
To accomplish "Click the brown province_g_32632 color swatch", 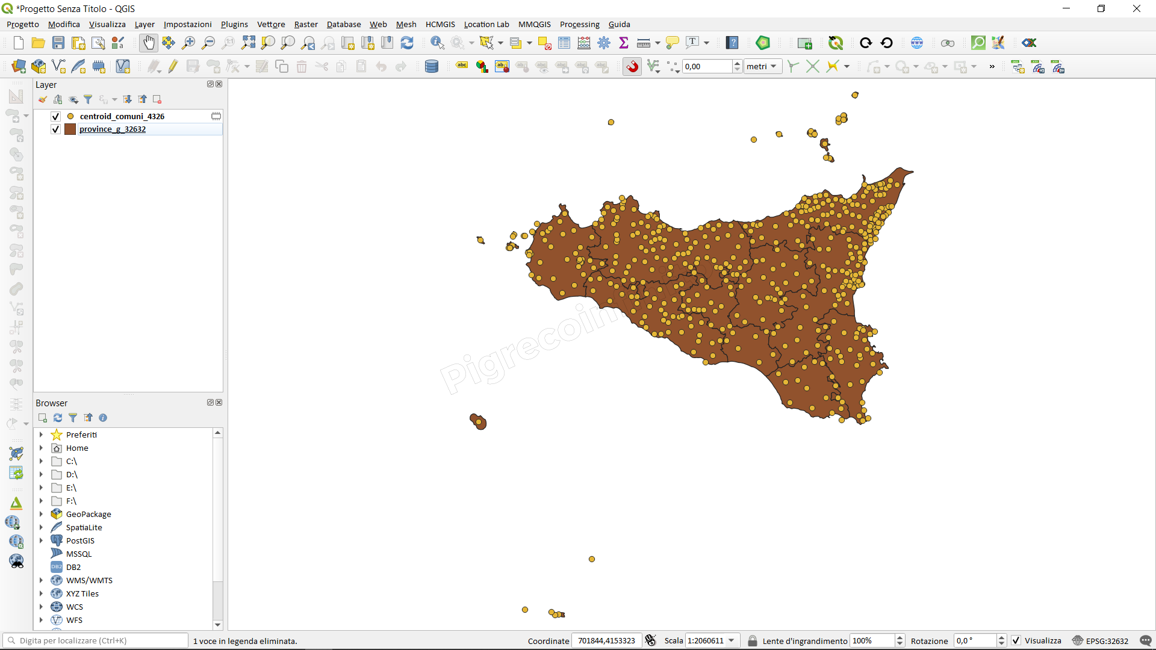I will point(70,129).
